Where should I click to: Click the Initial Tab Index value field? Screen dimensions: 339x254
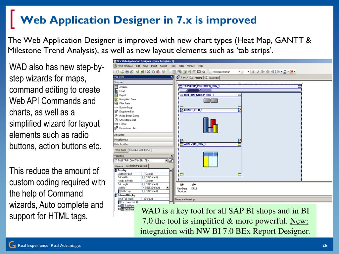(x=156, y=199)
